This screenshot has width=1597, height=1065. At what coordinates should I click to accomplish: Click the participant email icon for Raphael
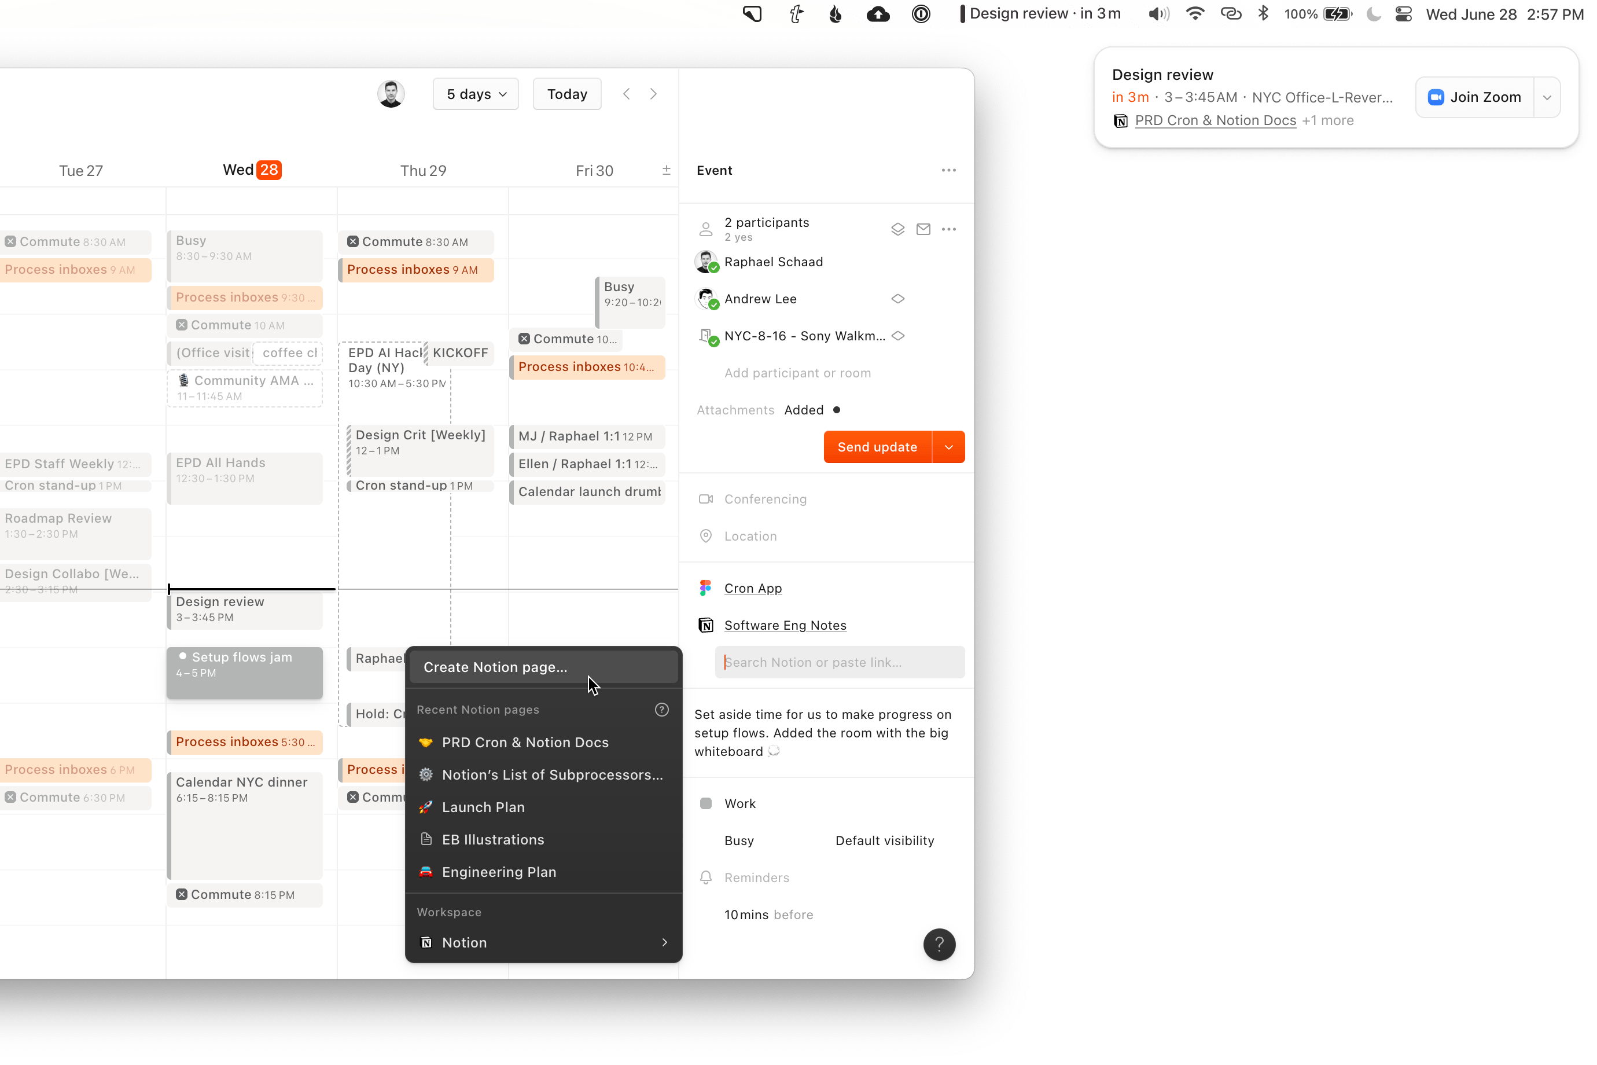925,228
